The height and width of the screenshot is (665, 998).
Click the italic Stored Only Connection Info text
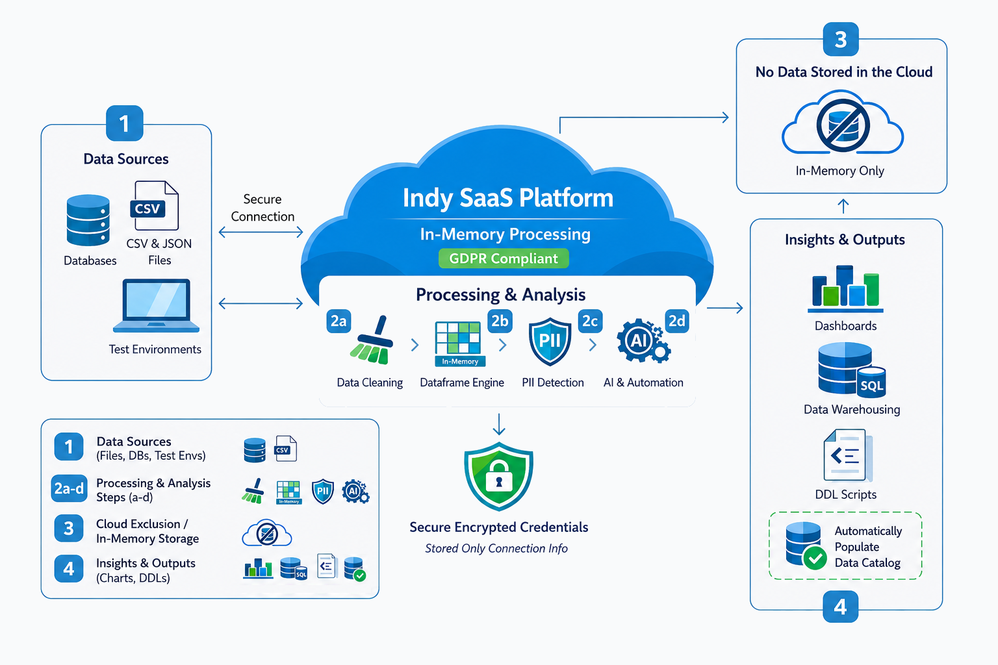496,549
